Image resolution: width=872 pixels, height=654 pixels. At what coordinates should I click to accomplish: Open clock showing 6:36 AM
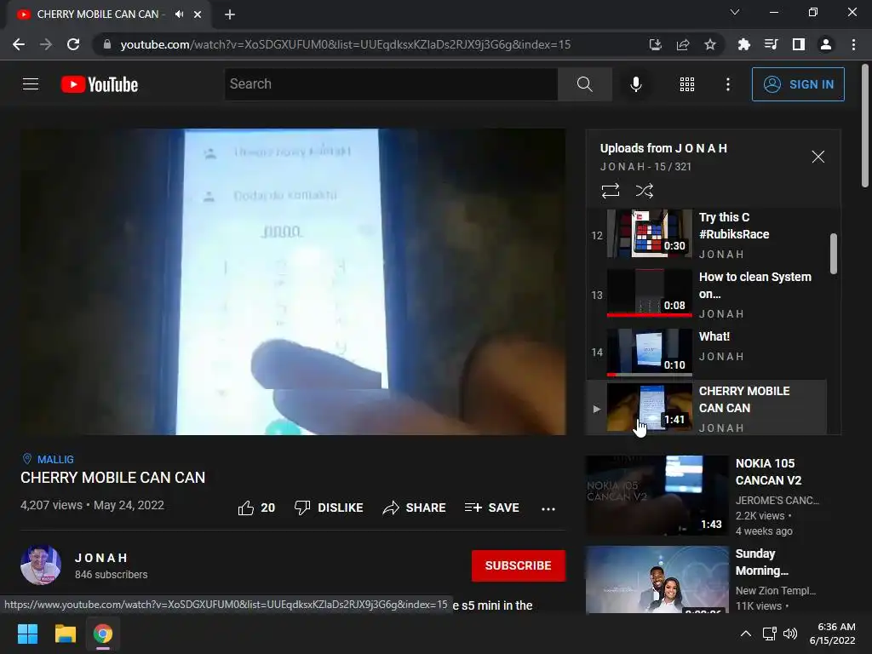[x=833, y=634]
